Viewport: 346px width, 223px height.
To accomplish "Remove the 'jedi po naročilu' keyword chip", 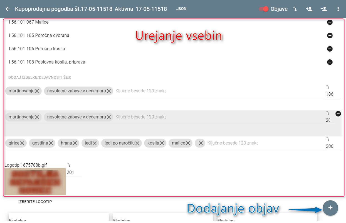I will point(138,143).
